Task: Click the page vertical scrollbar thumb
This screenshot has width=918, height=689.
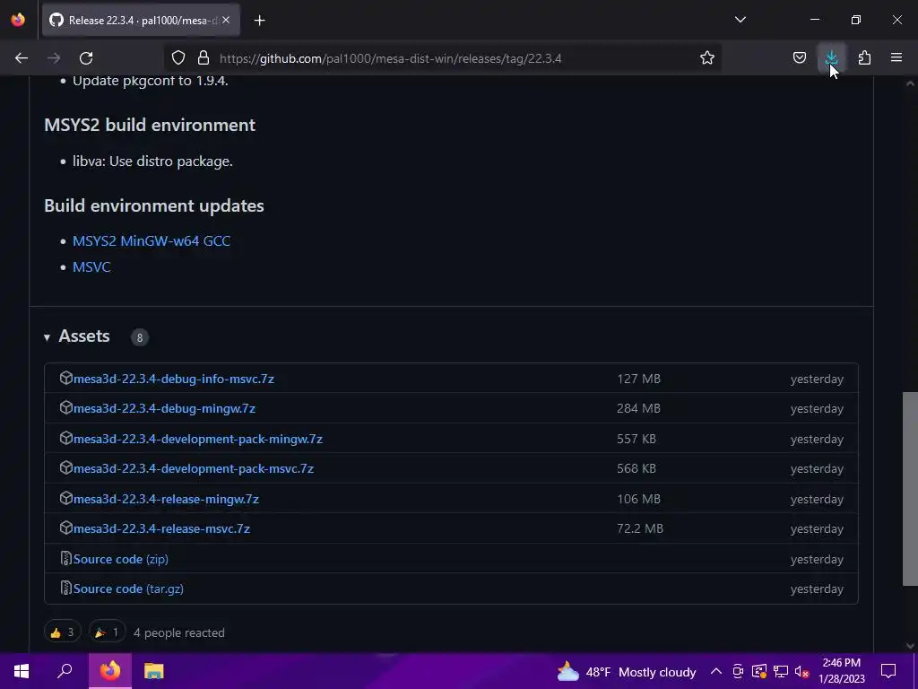Action: tap(910, 489)
